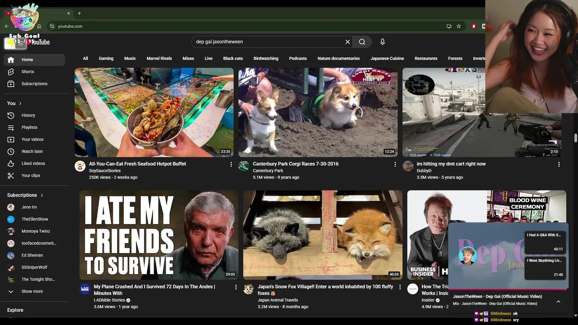Close the current browser tab
578x325 pixels.
click(69, 13)
